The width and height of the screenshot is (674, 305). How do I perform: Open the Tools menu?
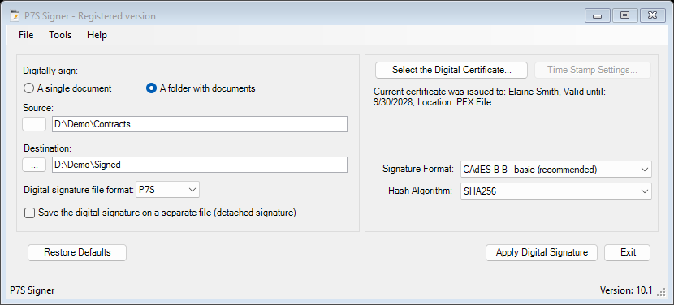(x=60, y=35)
